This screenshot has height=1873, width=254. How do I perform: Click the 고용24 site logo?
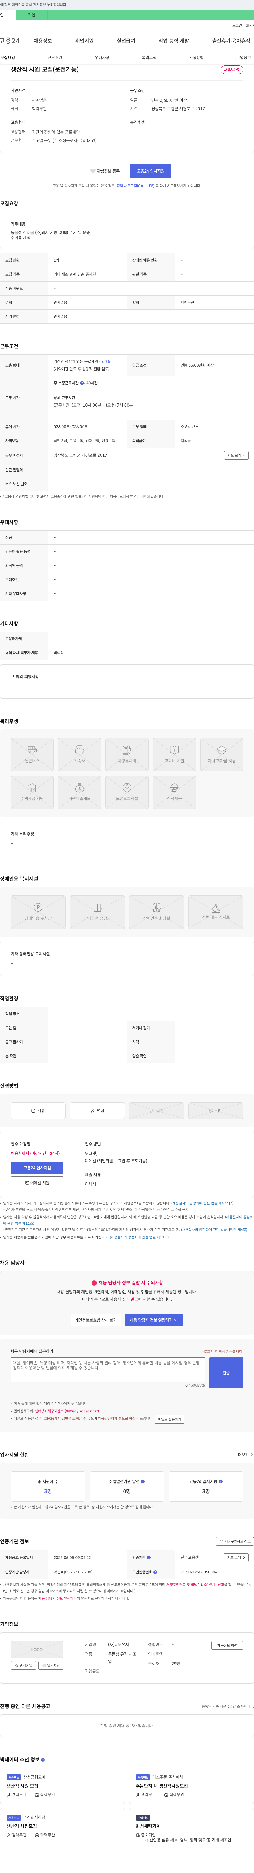[x=10, y=41]
